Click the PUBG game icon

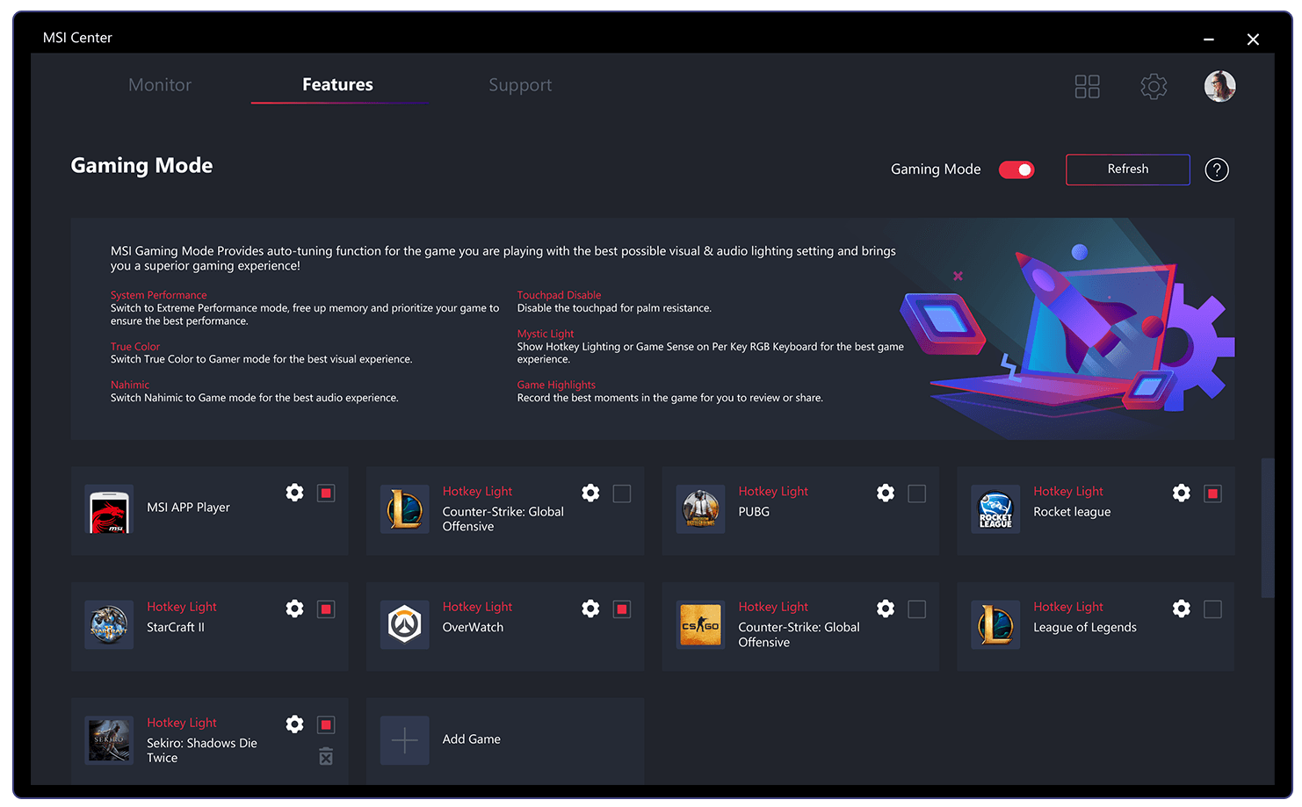[x=700, y=509]
